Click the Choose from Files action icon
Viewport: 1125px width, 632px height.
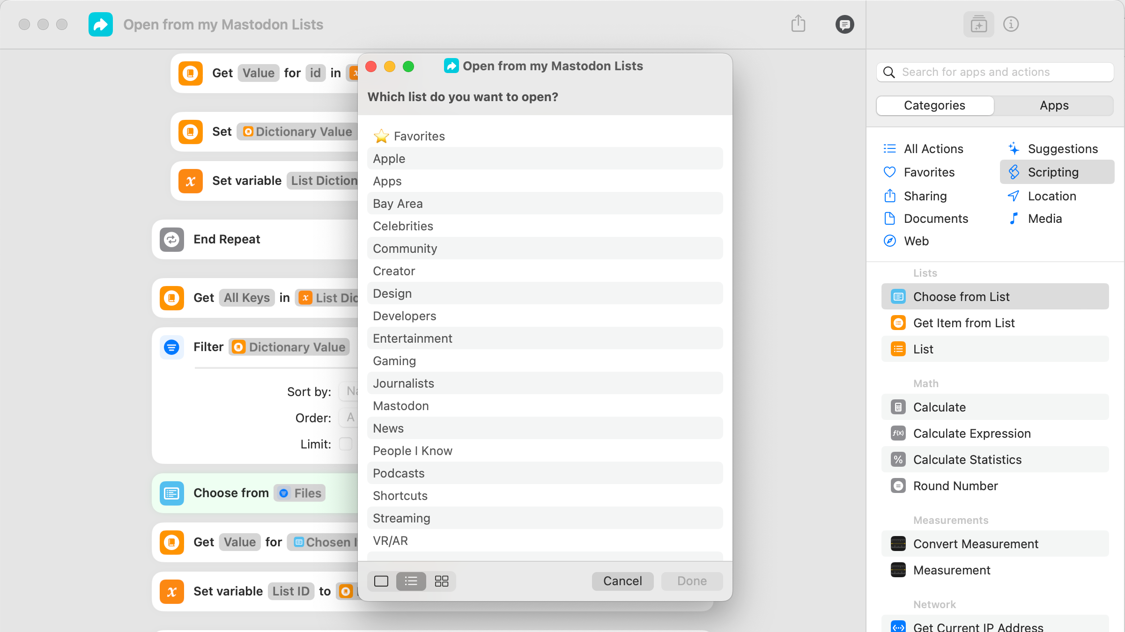[172, 493]
